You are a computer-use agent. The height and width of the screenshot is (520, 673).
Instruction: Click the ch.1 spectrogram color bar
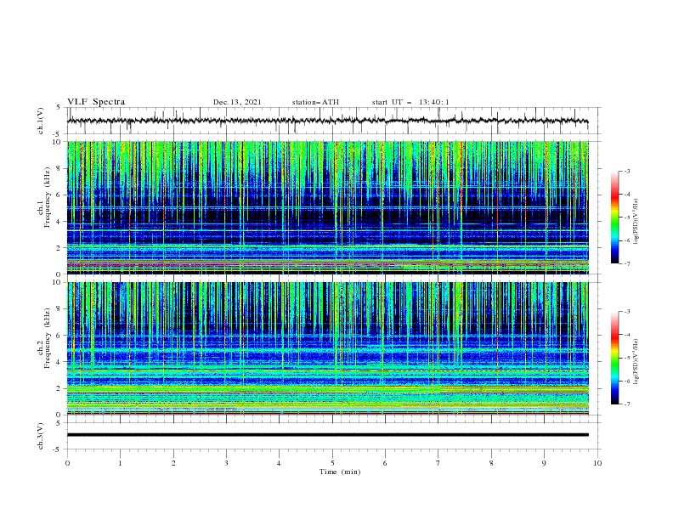coord(614,218)
